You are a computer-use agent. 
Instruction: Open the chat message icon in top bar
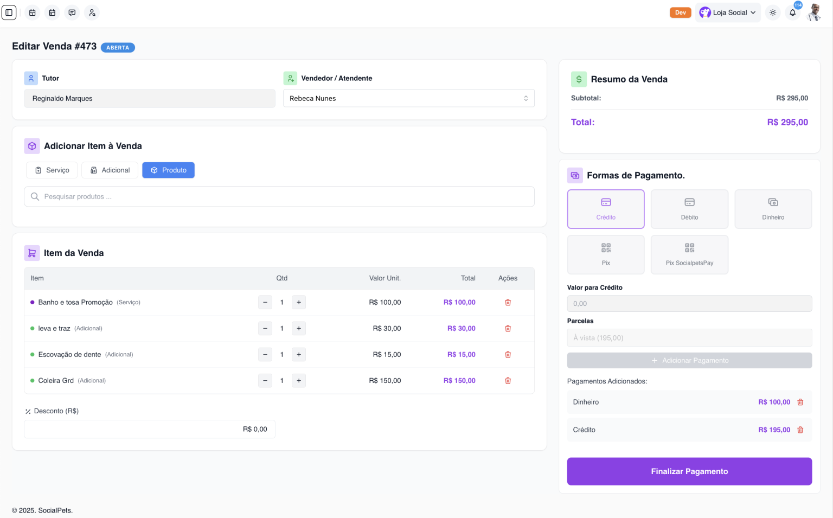coord(72,12)
